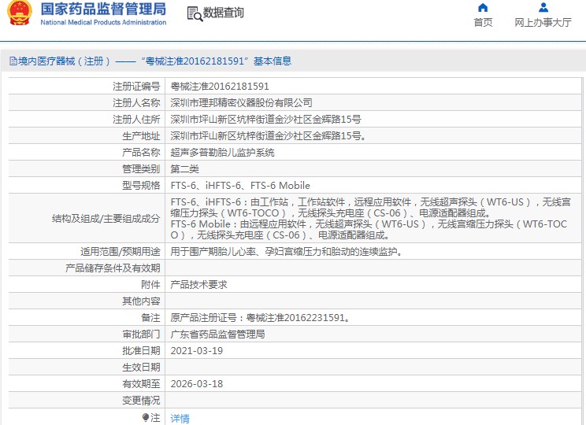Open the 数据查询 section
Viewport: 586px width, 425px height.
click(x=223, y=13)
